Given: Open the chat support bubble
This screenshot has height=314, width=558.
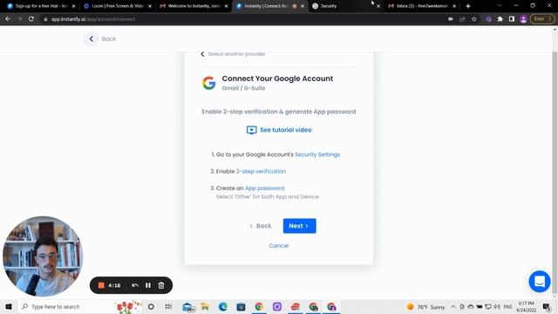Looking at the screenshot, I should pos(540,281).
